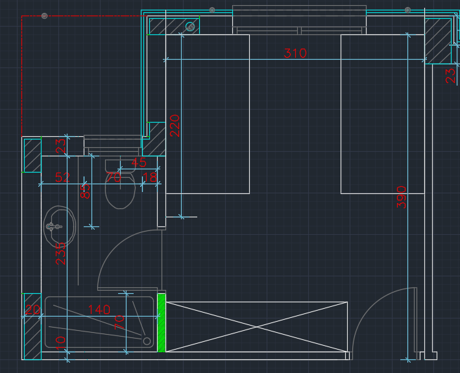
Task: Pick the 52 dimension text in bathroom
Action: click(62, 177)
